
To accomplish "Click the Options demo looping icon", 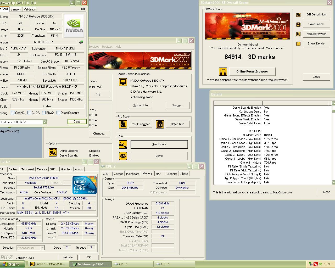I will point(53,152).
